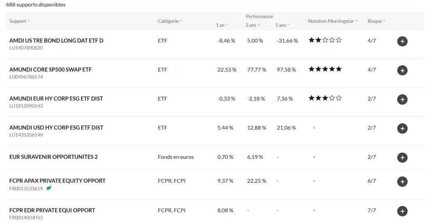
Task: Click 688 supports disponibles text
Action: click(x=36, y=5)
